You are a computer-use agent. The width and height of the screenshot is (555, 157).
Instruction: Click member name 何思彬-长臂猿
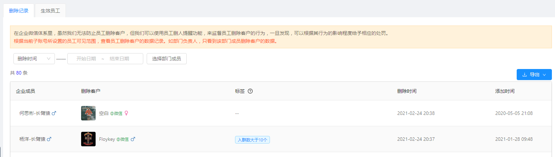point(35,113)
